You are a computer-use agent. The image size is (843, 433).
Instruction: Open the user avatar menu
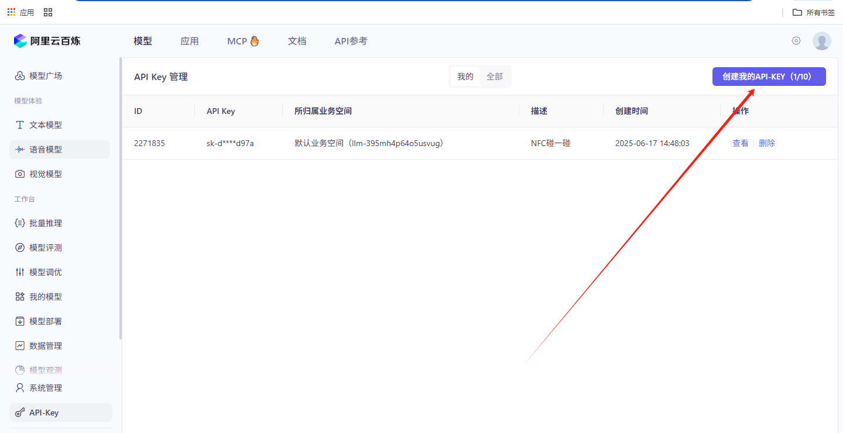tap(822, 41)
